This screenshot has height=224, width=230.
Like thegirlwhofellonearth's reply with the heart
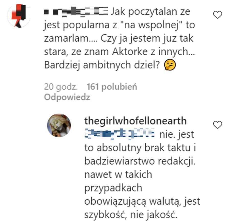[x=217, y=125]
